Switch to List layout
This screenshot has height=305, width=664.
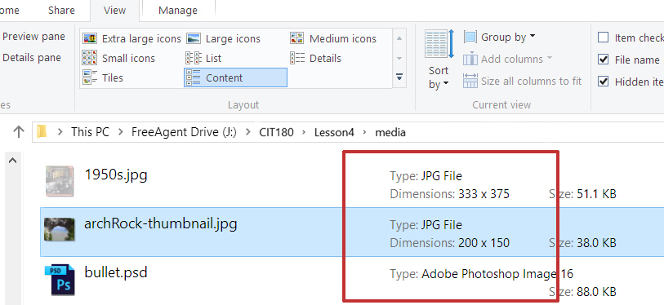[203, 59]
